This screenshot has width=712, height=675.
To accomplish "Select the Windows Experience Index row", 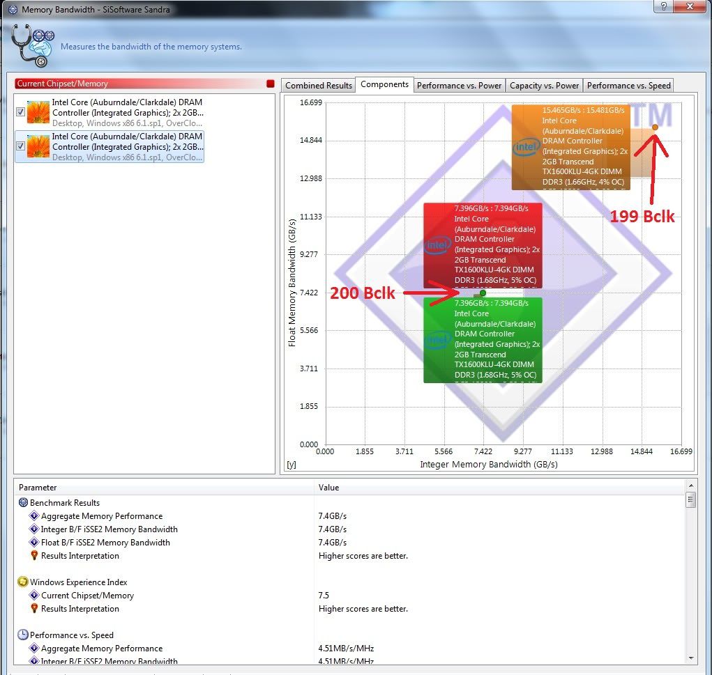I will click(x=349, y=582).
